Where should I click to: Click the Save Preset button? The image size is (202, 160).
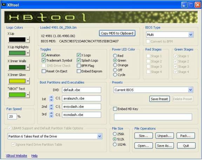pyautogui.click(x=160, y=99)
